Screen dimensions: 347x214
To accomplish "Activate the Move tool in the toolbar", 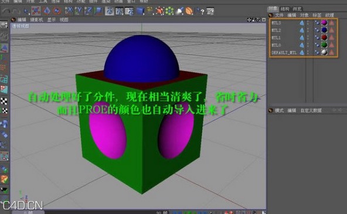I will (36, 11).
